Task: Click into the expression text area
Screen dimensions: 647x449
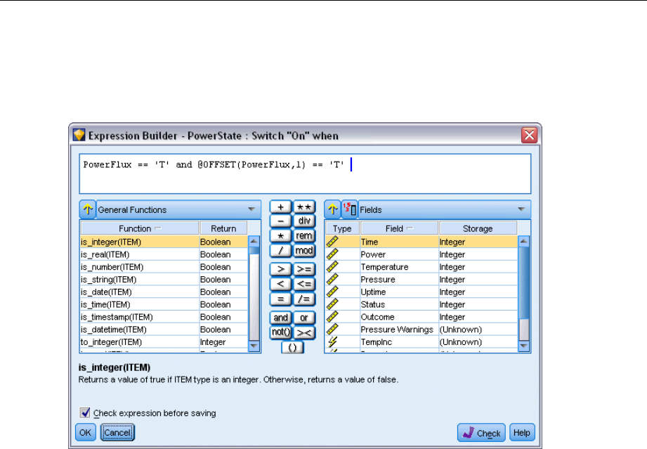Action: tap(305, 174)
